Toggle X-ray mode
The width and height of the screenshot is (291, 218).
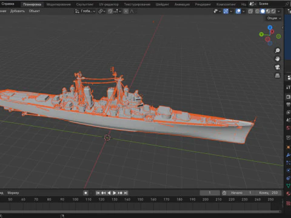pos(250,12)
